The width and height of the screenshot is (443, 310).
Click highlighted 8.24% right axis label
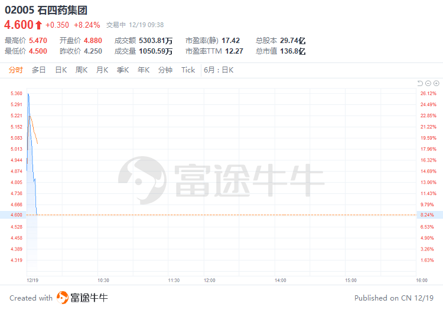[x=427, y=215]
